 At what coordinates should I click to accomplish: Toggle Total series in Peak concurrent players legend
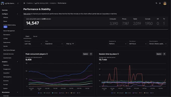(40, 93)
